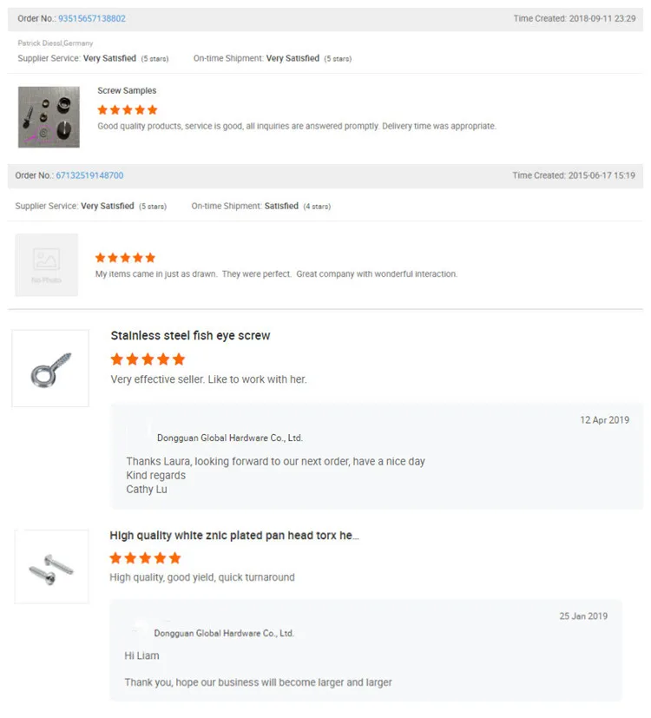Click 'Very effective seller' review text
Image resolution: width=651 pixels, height=718 pixels.
(x=208, y=379)
